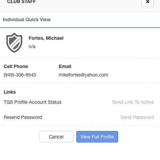This screenshot has height=160, width=160.
Task: Click the CLUB STAFF title
Action: [22, 2]
